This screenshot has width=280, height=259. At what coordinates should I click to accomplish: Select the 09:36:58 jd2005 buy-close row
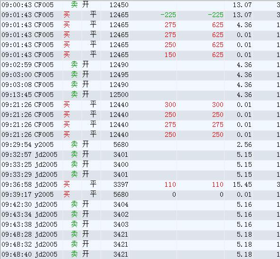pos(140,184)
